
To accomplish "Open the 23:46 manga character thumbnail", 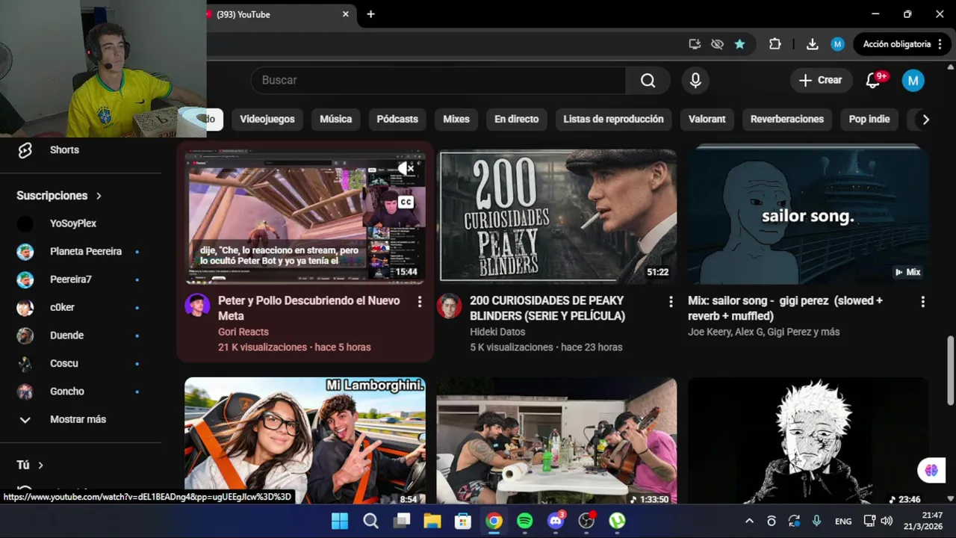I will pos(808,441).
